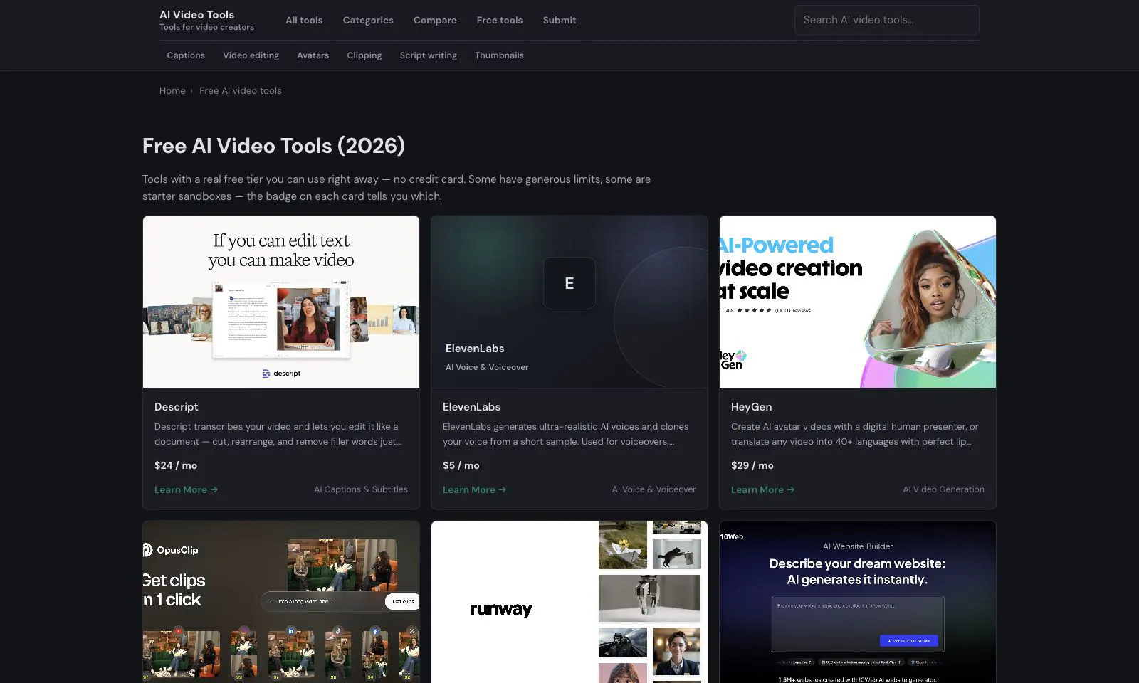Image resolution: width=1139 pixels, height=683 pixels.
Task: Click the Descript card description text
Action: pyautogui.click(x=278, y=434)
